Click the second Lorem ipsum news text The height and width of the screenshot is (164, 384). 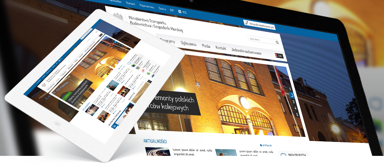(256, 153)
